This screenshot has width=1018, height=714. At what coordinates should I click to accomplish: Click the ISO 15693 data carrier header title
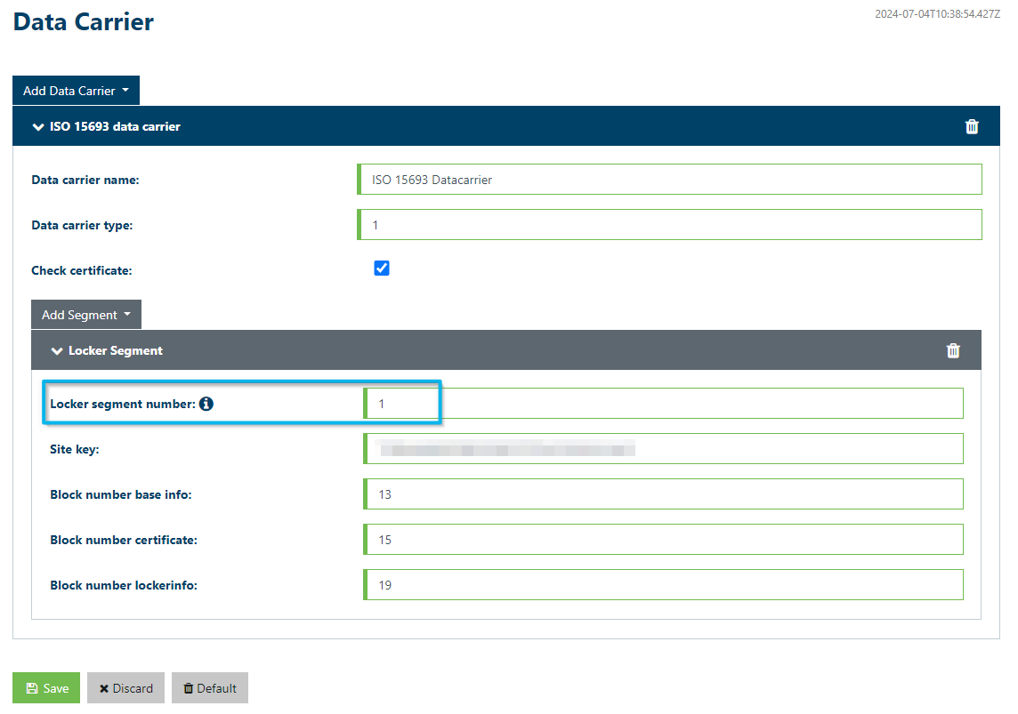pyautogui.click(x=115, y=127)
